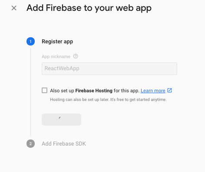Click the grayed-out register app button
205x172 pixels.
(61, 120)
